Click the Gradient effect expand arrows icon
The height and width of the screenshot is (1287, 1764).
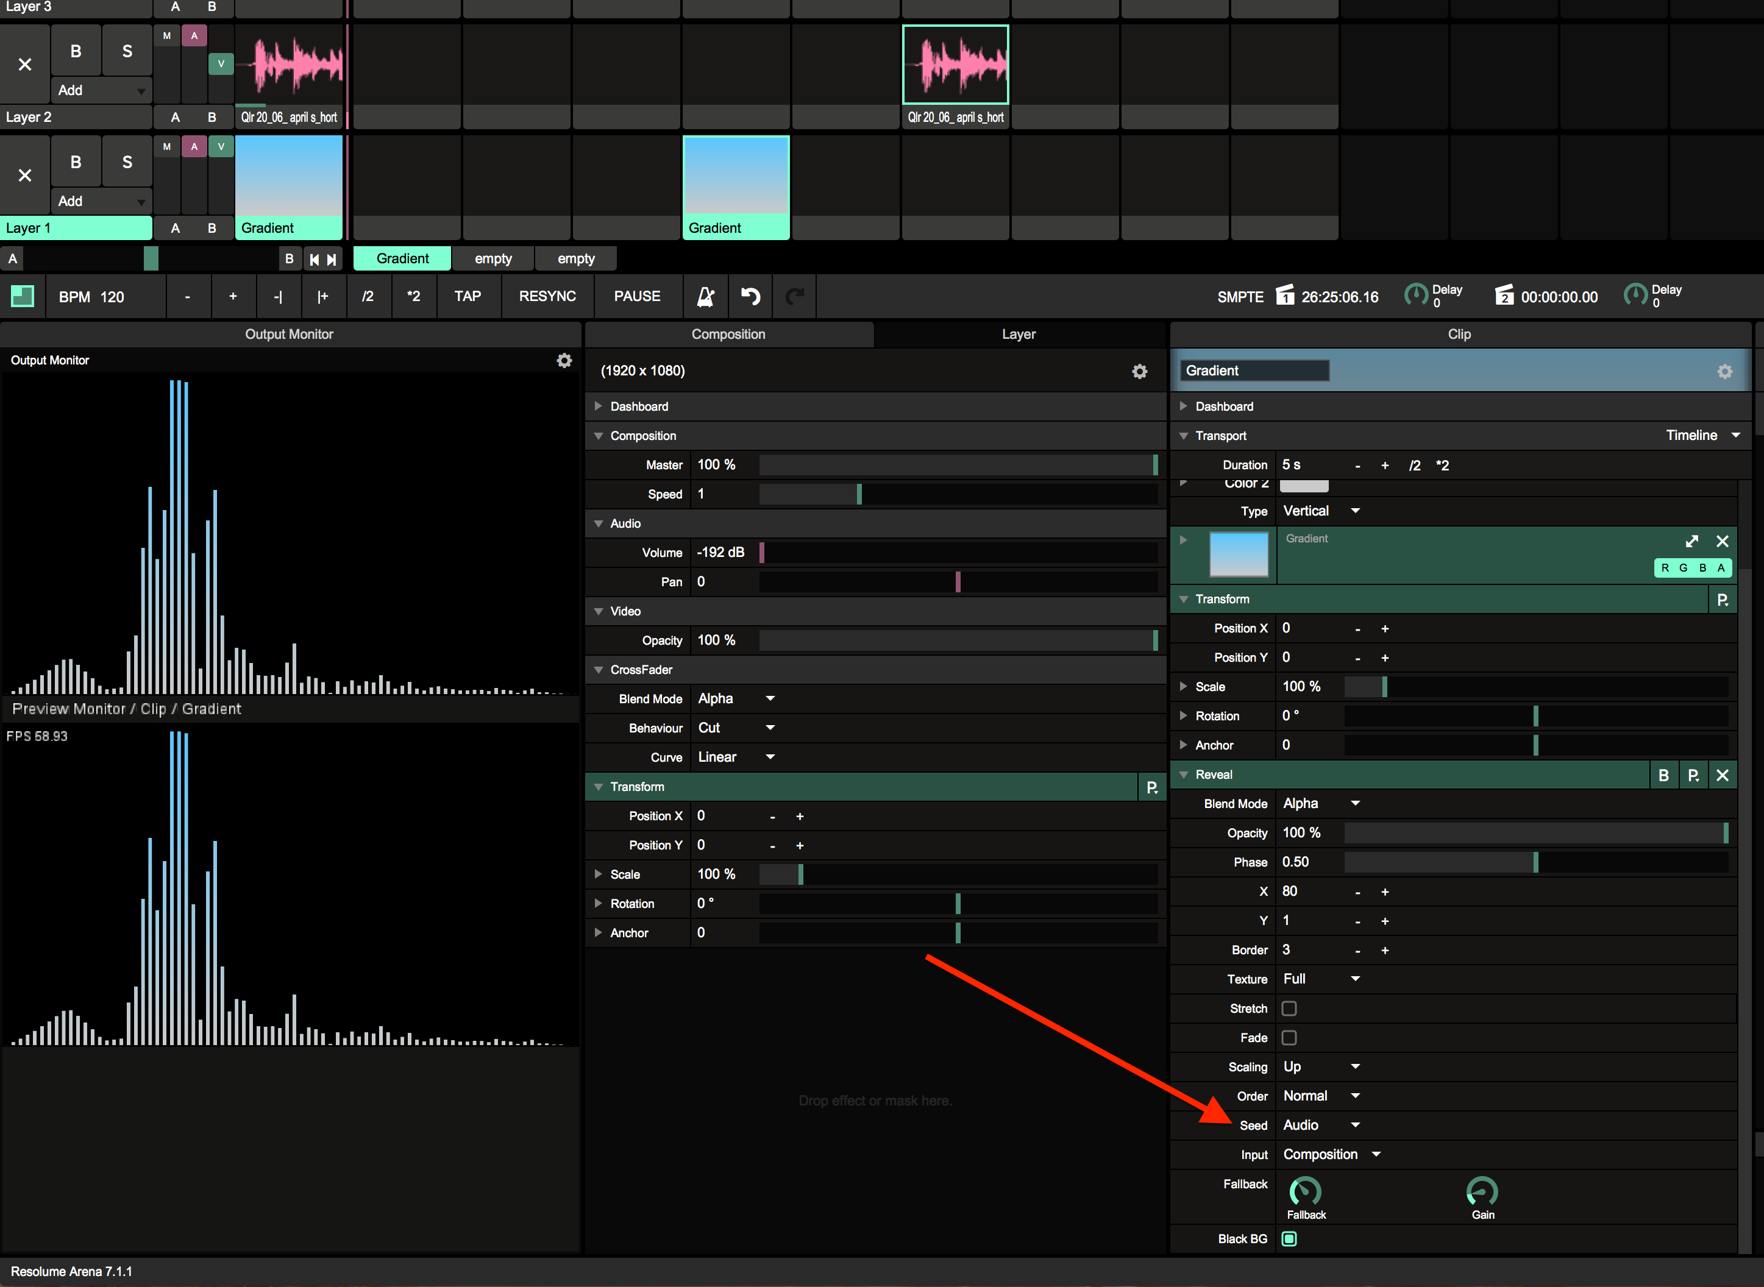1691,542
